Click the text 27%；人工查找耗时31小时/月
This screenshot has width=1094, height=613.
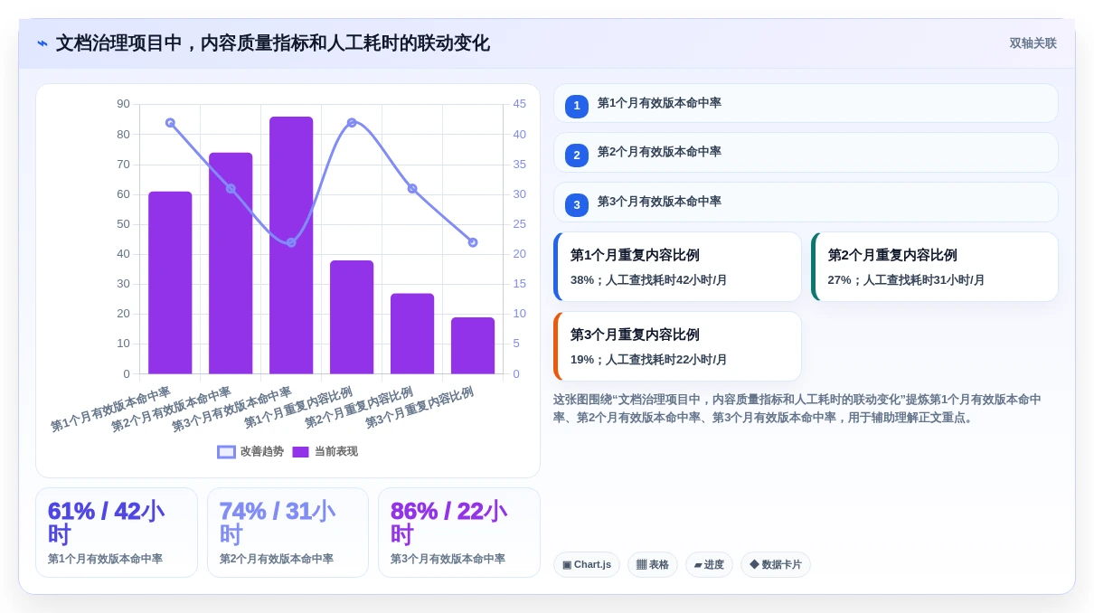(x=907, y=280)
